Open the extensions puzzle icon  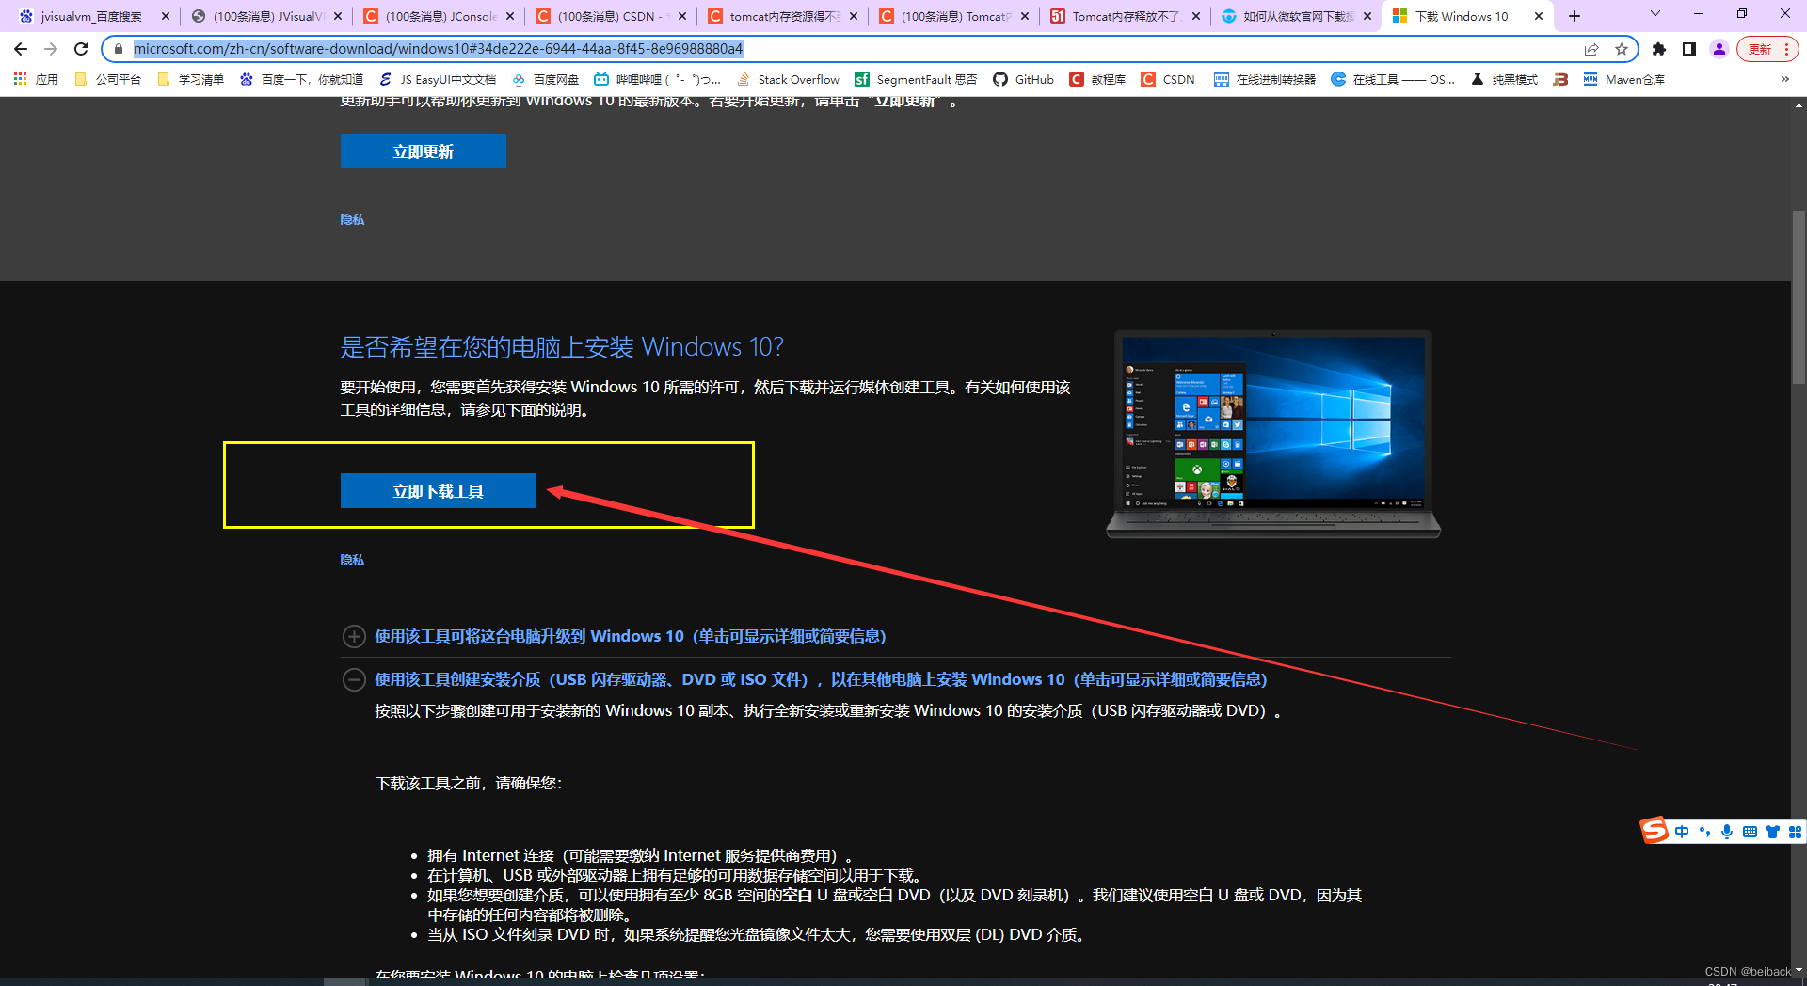pos(1659,49)
